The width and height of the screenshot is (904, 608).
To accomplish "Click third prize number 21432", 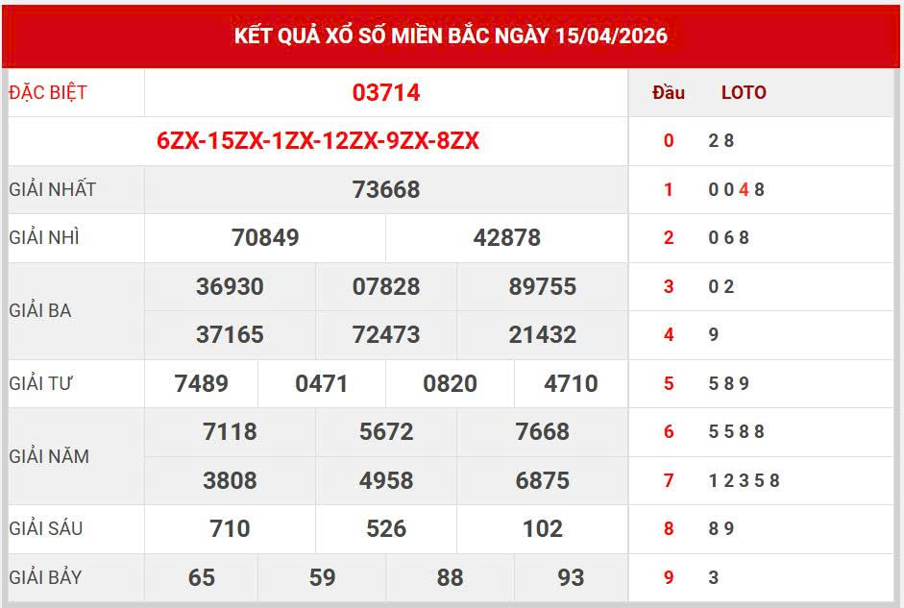I will click(x=543, y=335).
